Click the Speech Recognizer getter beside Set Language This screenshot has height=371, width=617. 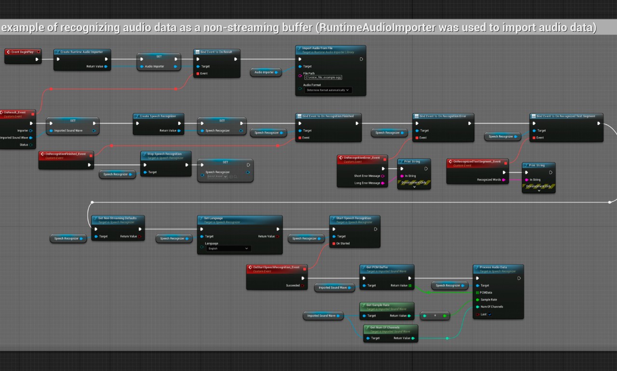tap(174, 238)
